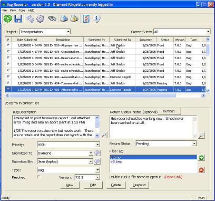
Task: Click the checklist toolbar icon
Action: tap(86, 18)
